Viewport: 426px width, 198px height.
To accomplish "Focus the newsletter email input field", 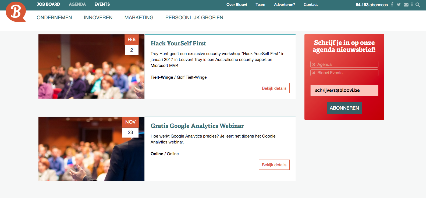I will pos(344,90).
